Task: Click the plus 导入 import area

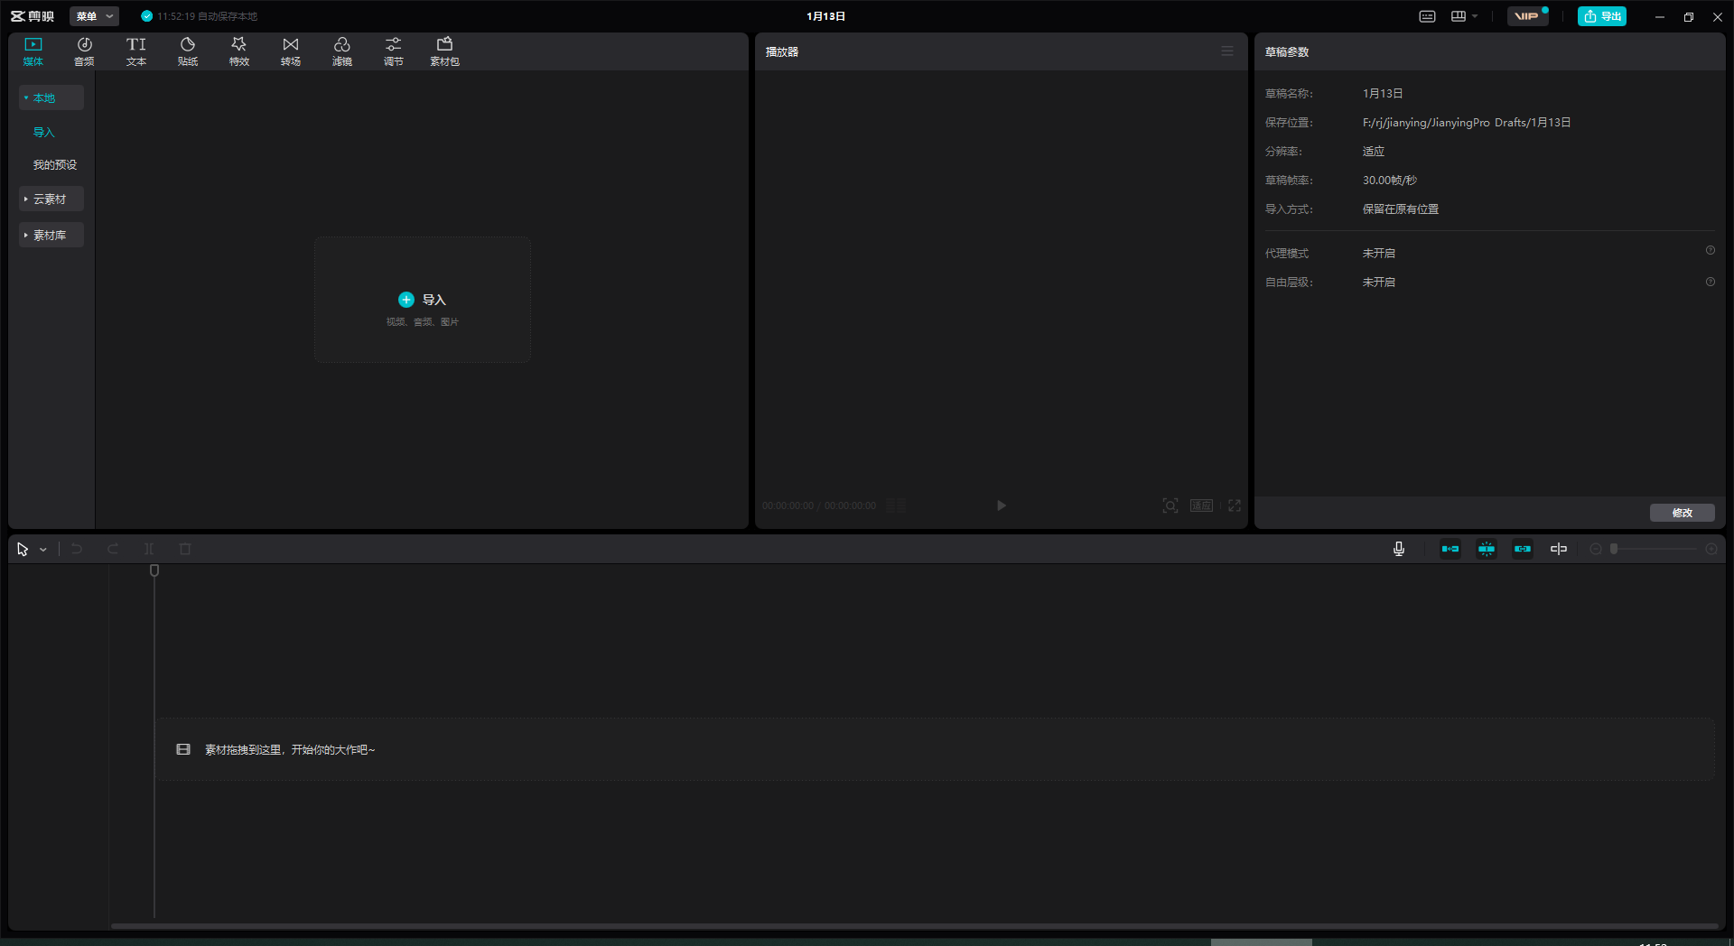Action: coord(423,300)
